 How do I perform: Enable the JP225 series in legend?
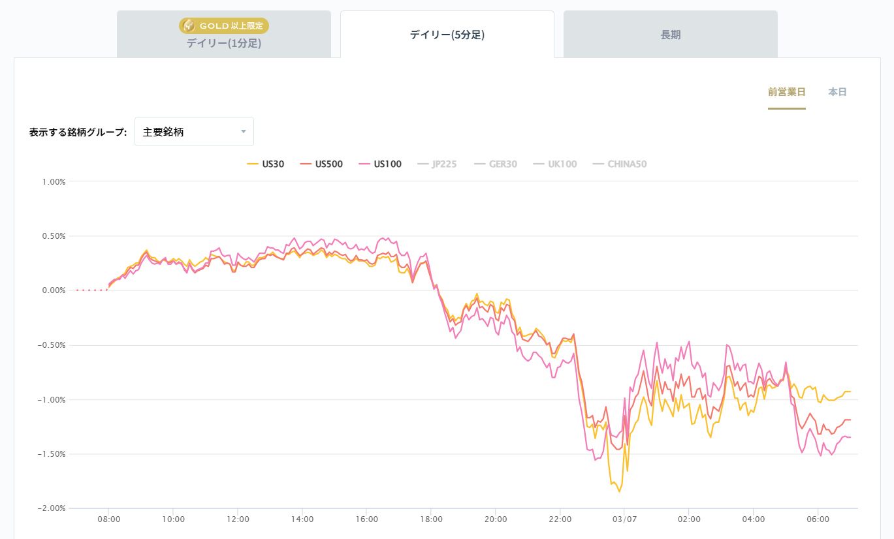(437, 164)
